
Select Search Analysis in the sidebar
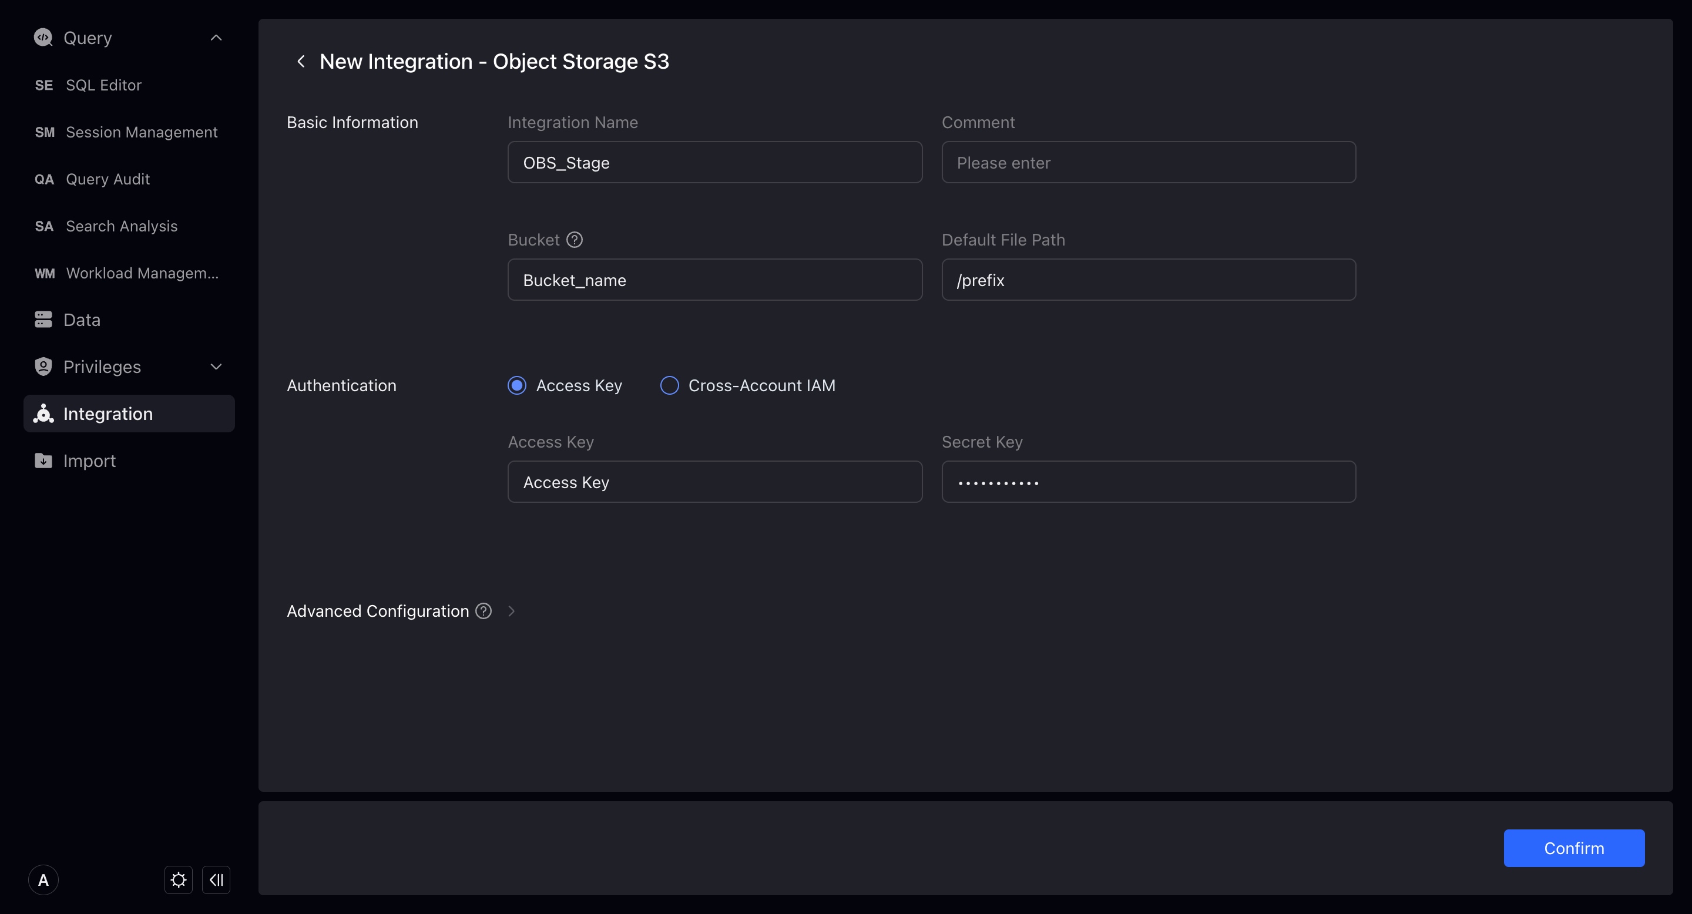(121, 226)
